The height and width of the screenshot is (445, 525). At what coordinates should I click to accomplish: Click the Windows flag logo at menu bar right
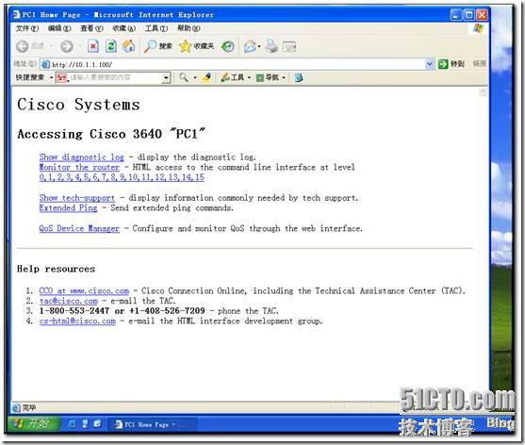point(479,28)
